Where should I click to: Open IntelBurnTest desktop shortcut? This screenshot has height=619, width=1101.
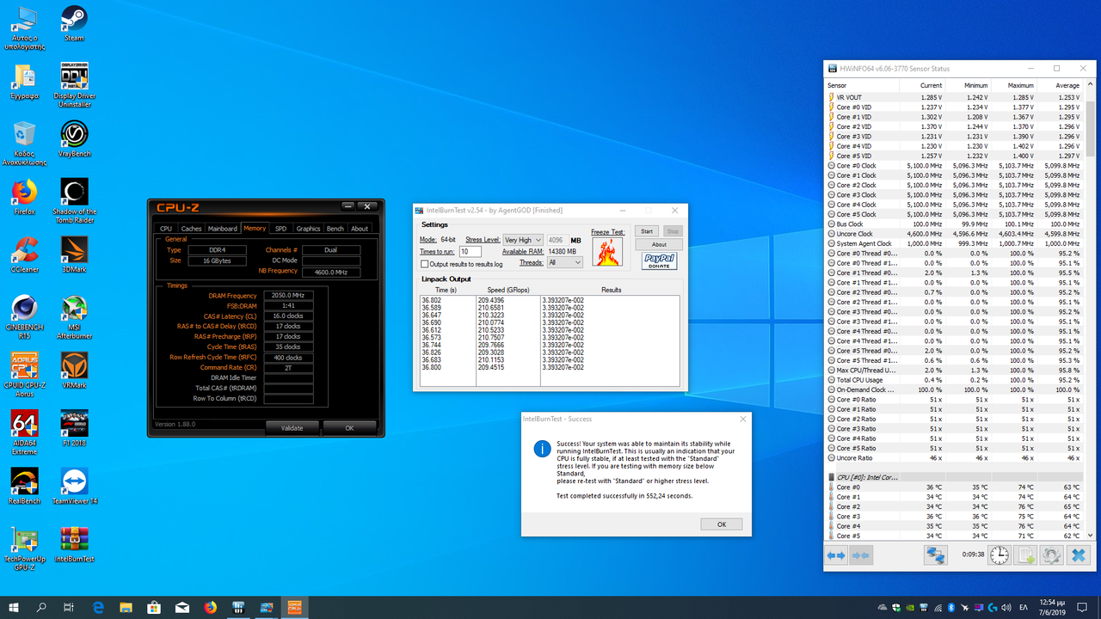tap(74, 543)
